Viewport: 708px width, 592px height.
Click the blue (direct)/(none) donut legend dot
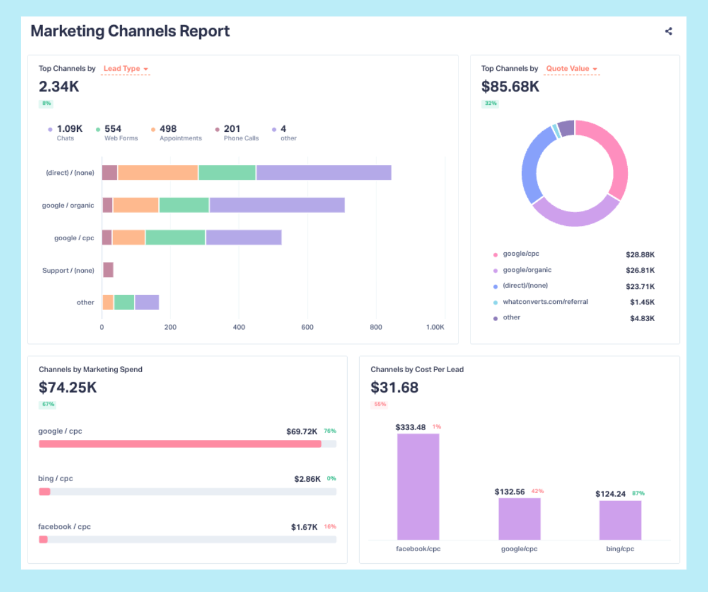(495, 286)
